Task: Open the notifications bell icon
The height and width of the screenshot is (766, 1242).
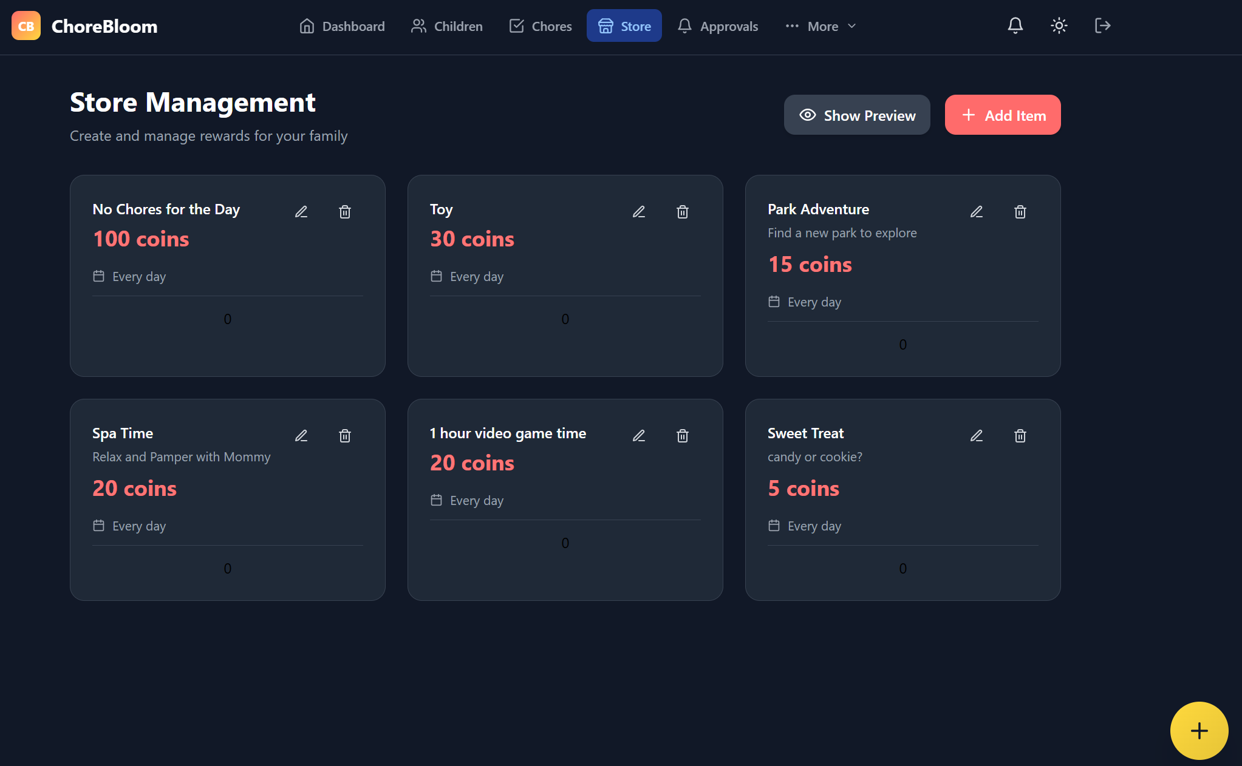Action: pos(1015,25)
